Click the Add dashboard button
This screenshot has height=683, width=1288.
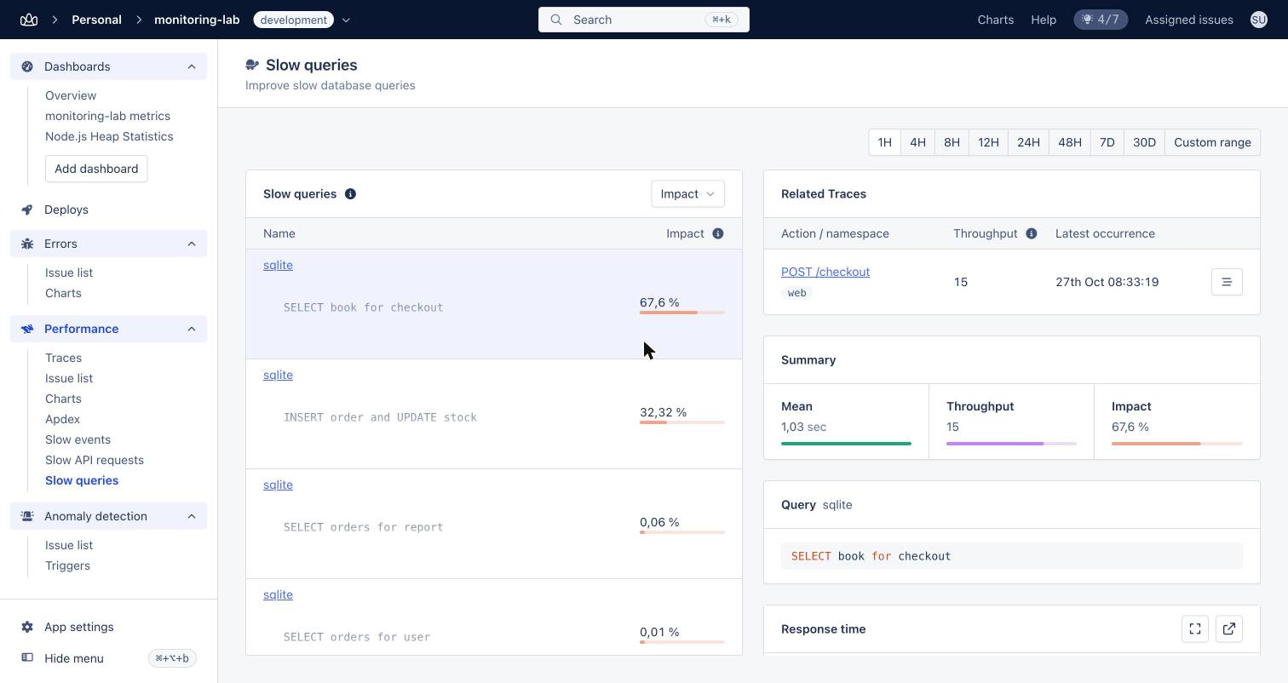pos(96,169)
